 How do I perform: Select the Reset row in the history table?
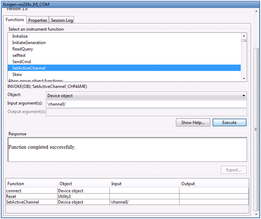[x=12, y=196]
